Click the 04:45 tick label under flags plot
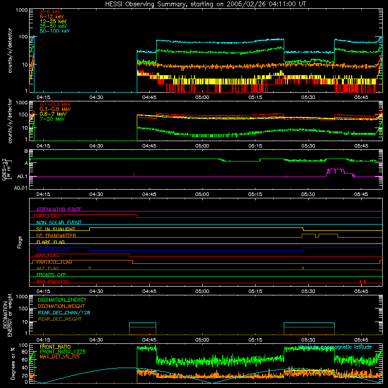The height and width of the screenshot is (388, 388). tap(149, 291)
